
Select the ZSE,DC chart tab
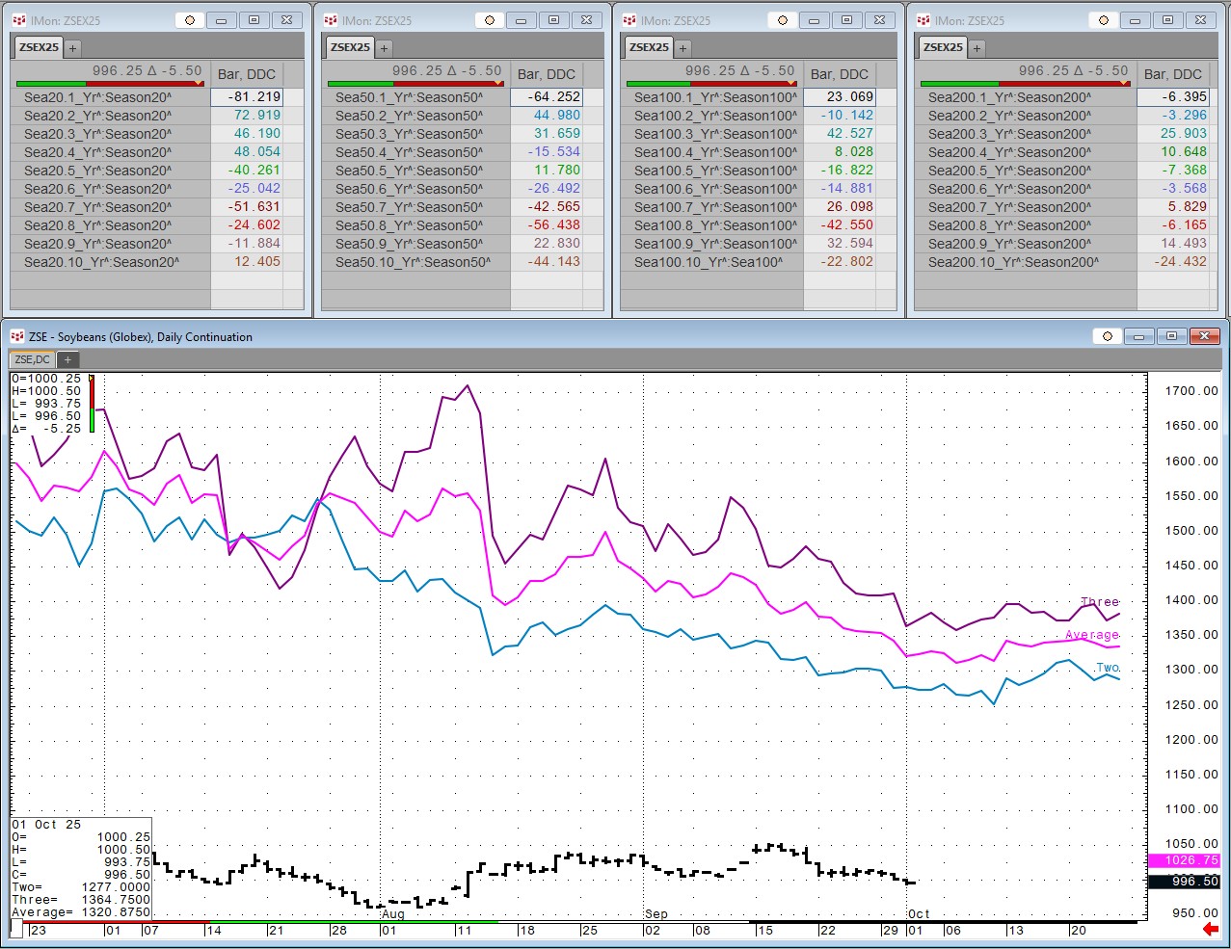point(33,359)
